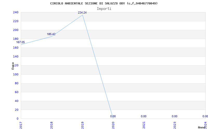208x130 pixels.
Task: Click the 0 y-axis tick label
Action: [17, 119]
